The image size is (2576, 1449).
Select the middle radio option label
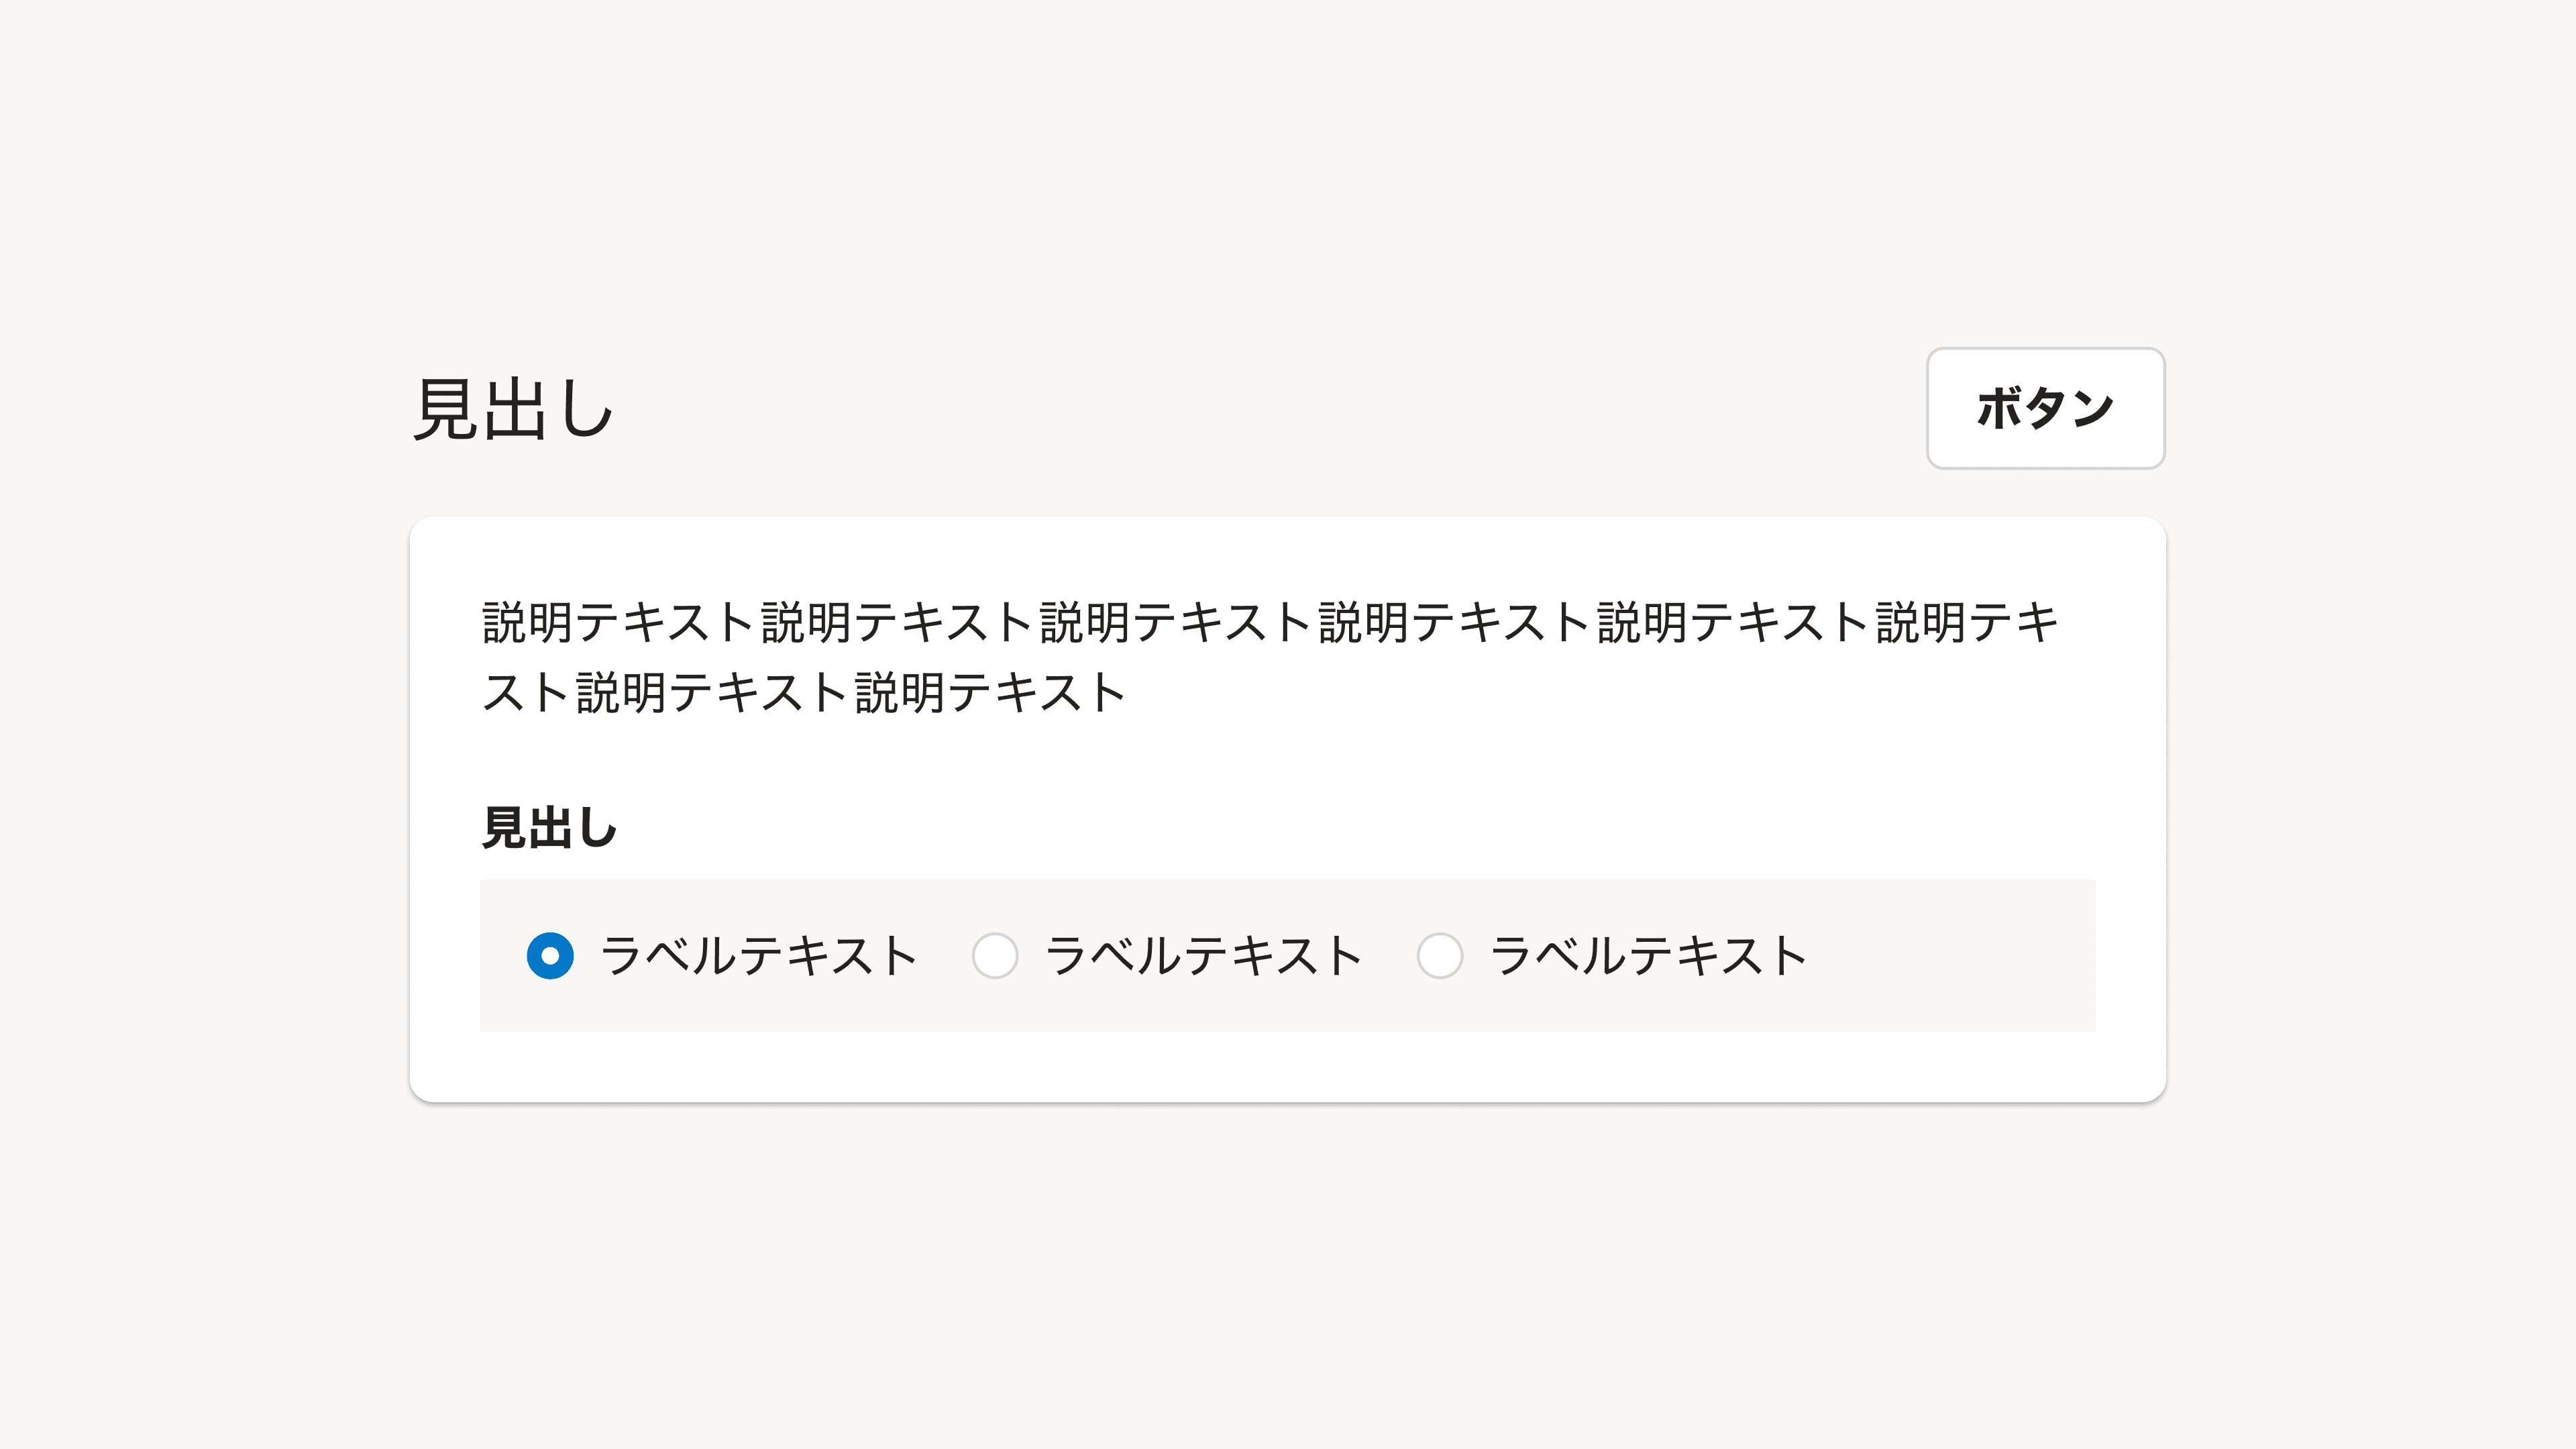coord(1204,956)
